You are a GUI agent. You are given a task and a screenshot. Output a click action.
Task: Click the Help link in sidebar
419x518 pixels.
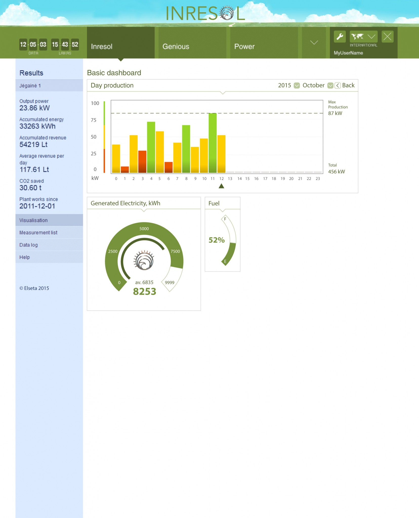pos(25,257)
